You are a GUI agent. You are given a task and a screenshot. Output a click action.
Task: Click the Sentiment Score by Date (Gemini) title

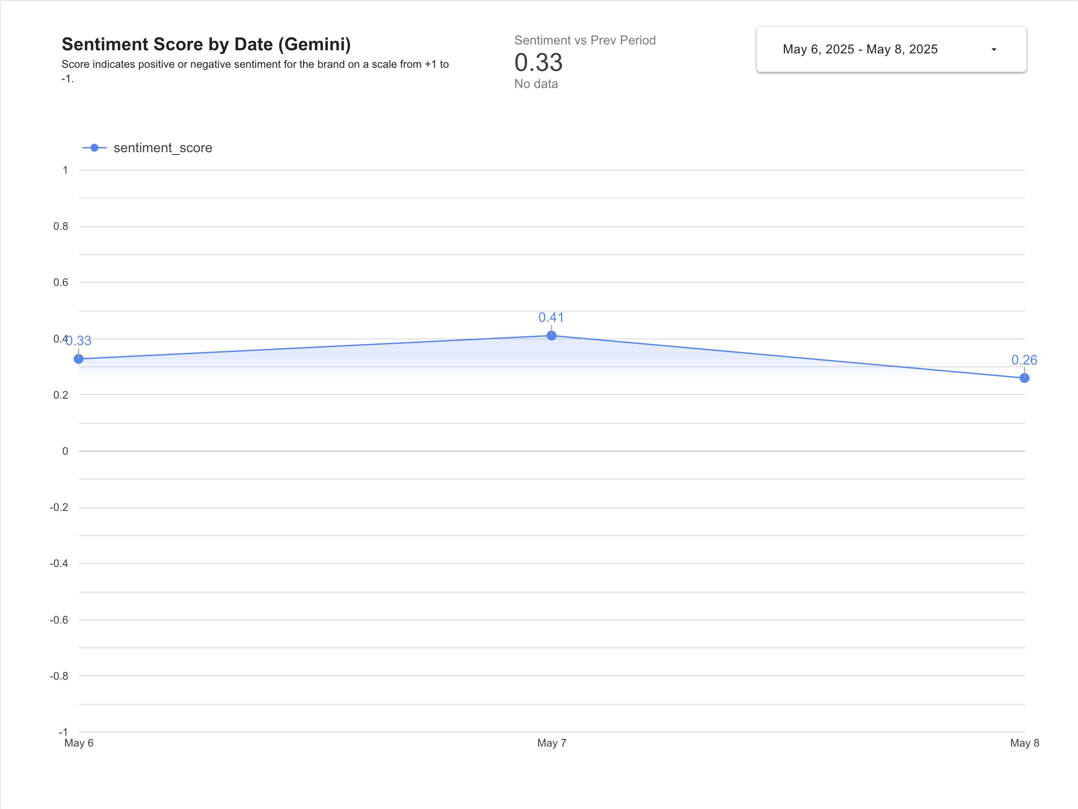point(206,44)
